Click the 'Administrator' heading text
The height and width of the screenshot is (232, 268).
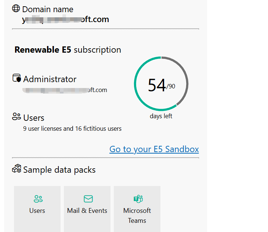click(x=50, y=79)
